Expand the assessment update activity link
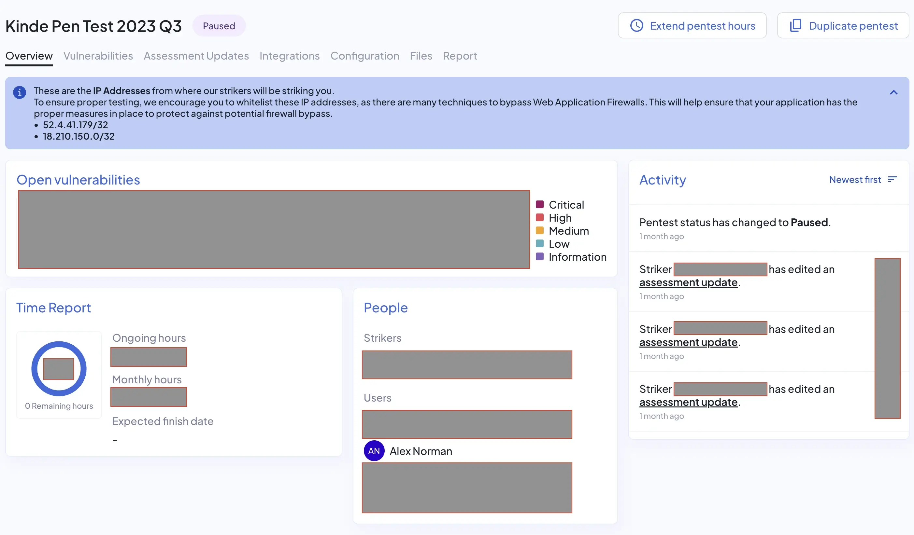This screenshot has width=914, height=535. click(x=688, y=281)
